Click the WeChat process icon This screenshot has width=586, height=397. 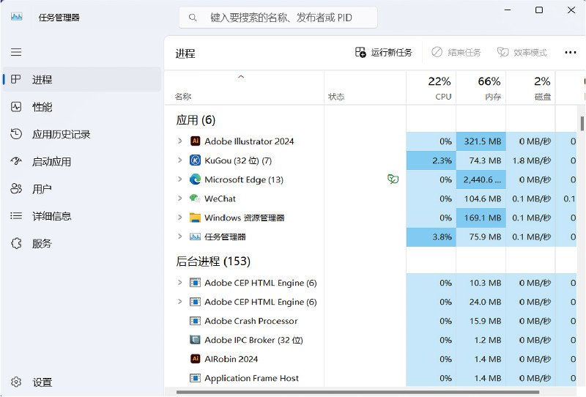[195, 198]
